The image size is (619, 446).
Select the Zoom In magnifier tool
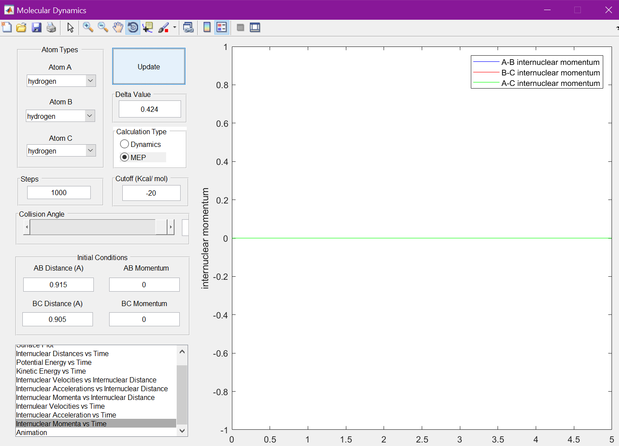(x=88, y=28)
